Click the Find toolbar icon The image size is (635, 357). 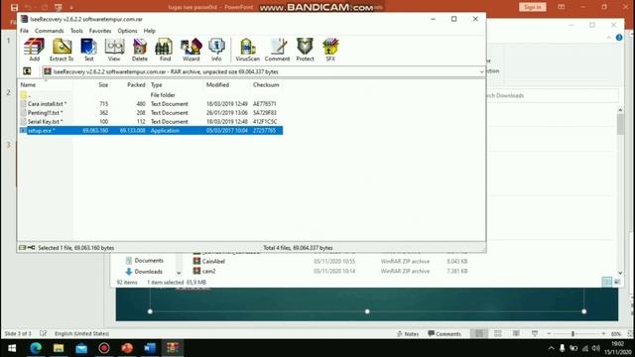click(x=165, y=50)
